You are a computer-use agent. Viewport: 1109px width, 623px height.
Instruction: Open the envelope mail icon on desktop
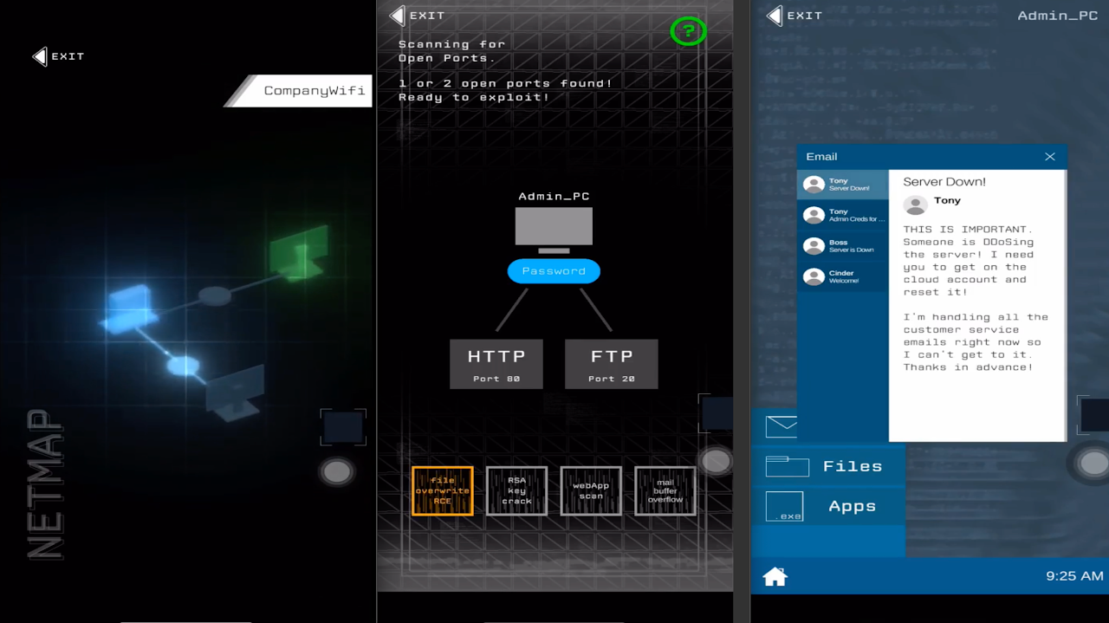click(781, 426)
